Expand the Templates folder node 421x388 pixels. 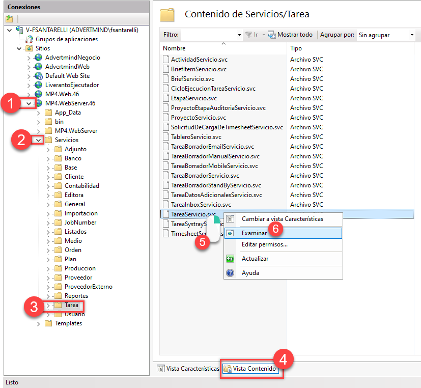tap(38, 323)
